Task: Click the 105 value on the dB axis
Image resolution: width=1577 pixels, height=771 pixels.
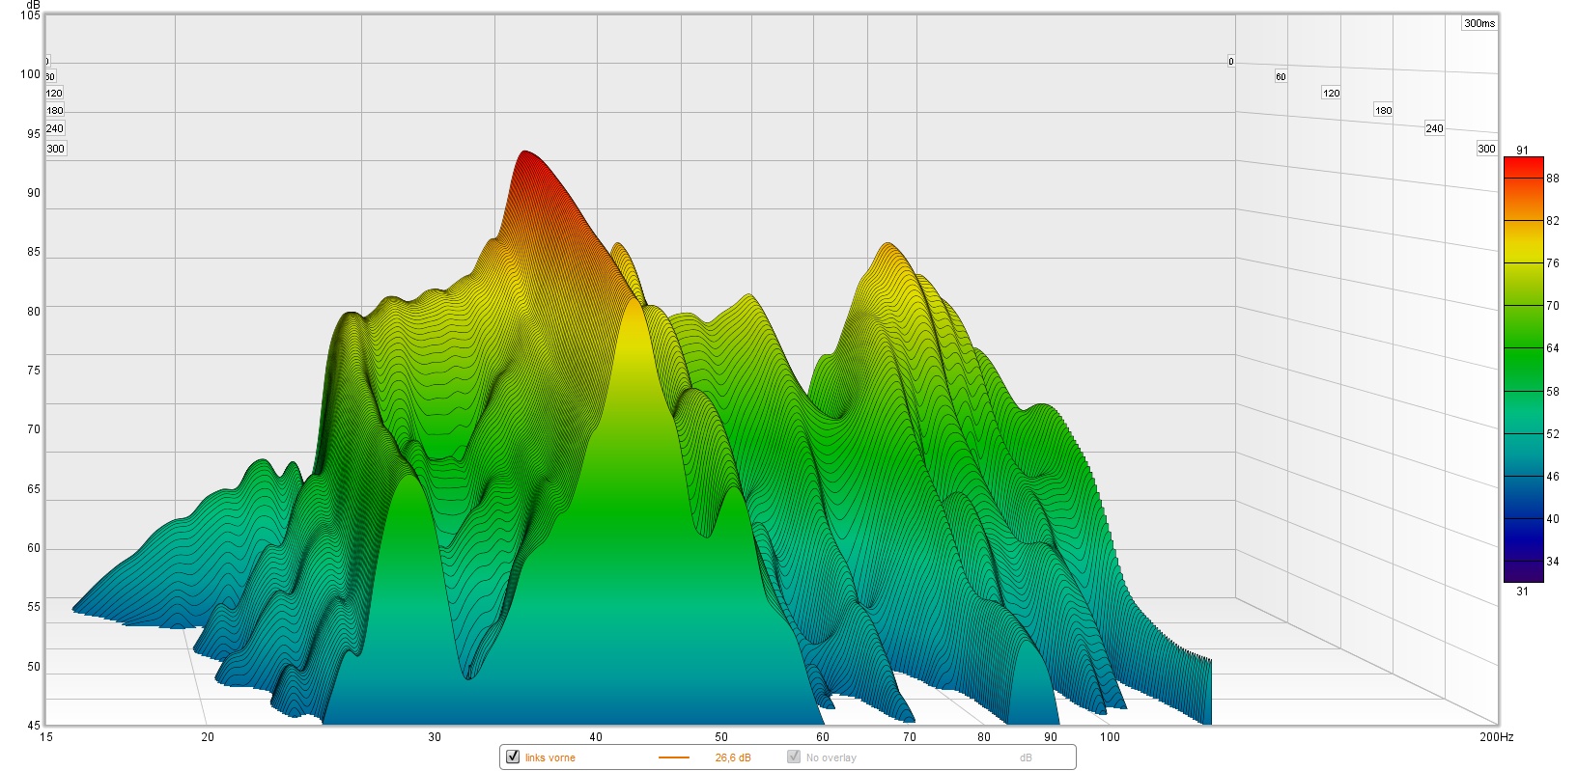Action: 31,15
